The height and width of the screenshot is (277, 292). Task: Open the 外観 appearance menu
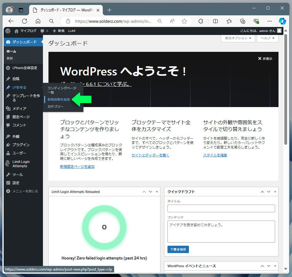tap(23, 137)
